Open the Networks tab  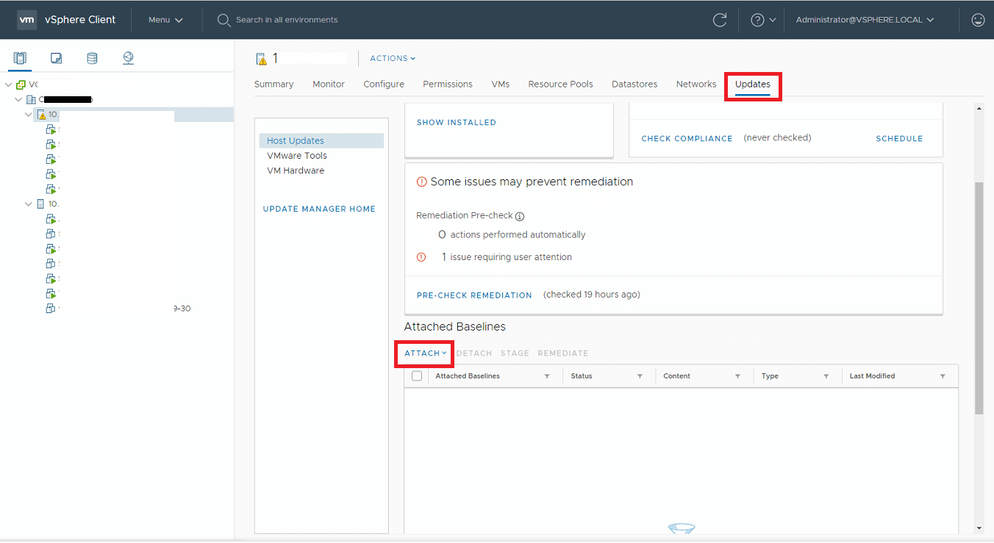(696, 84)
